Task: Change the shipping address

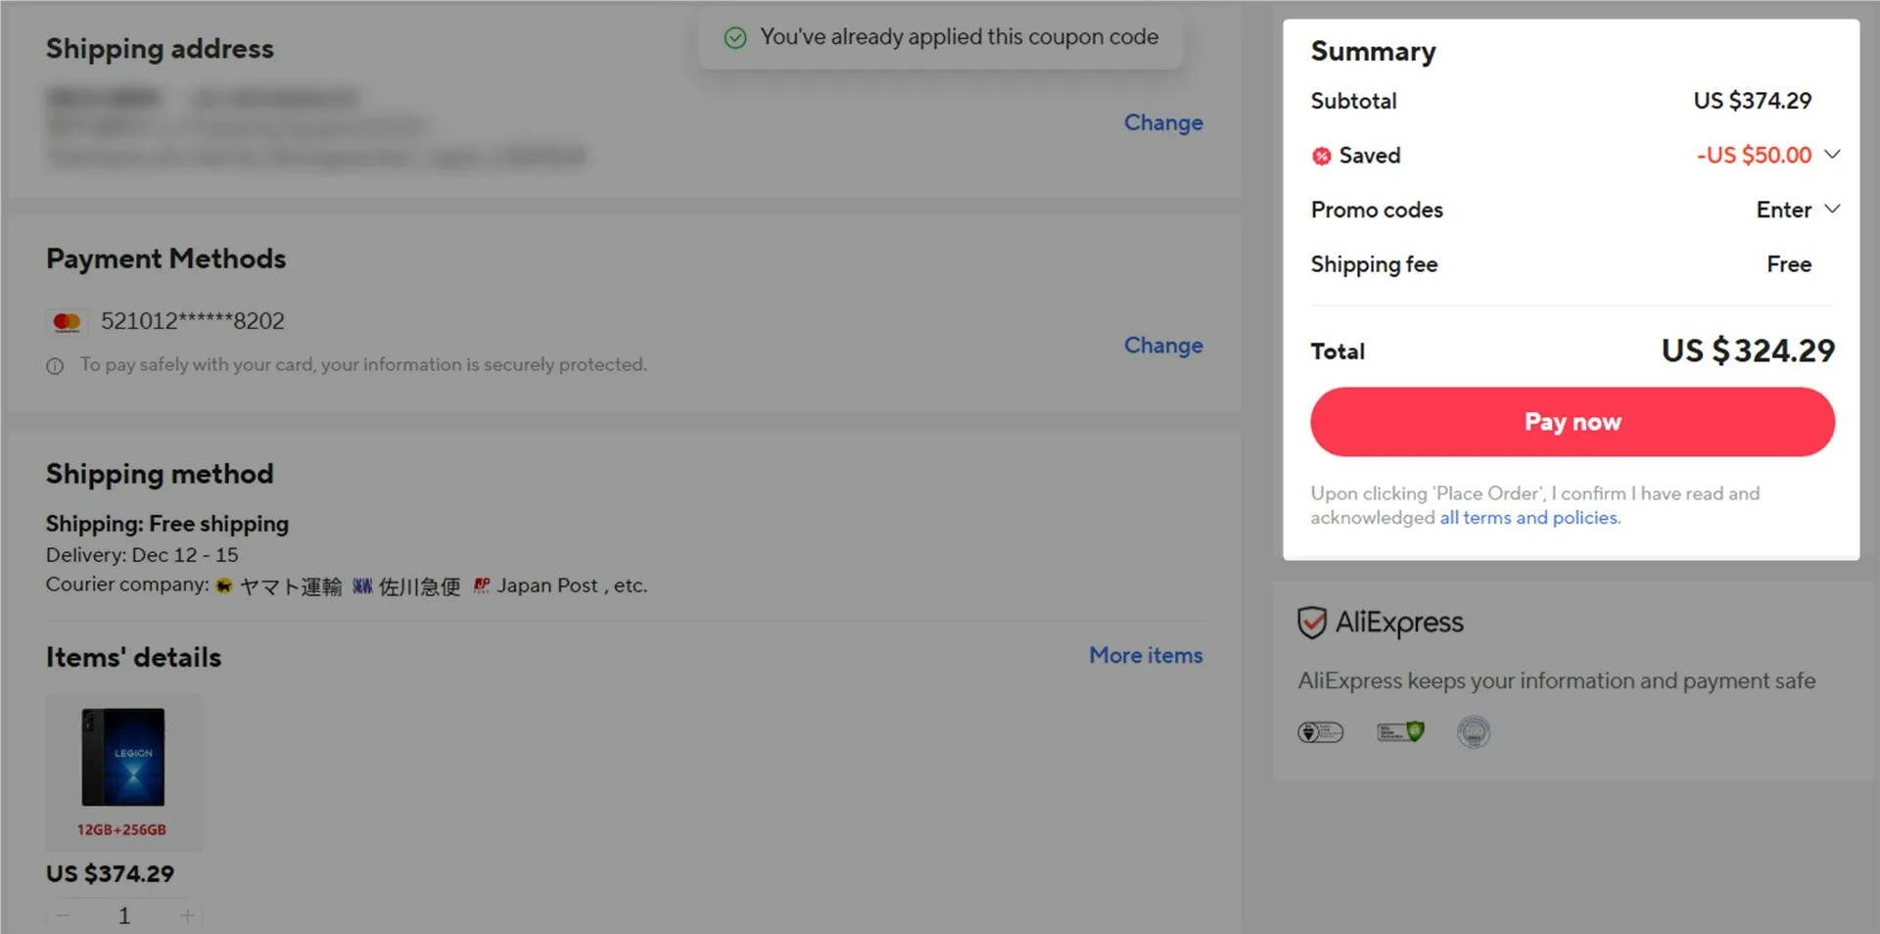Action: [x=1162, y=122]
